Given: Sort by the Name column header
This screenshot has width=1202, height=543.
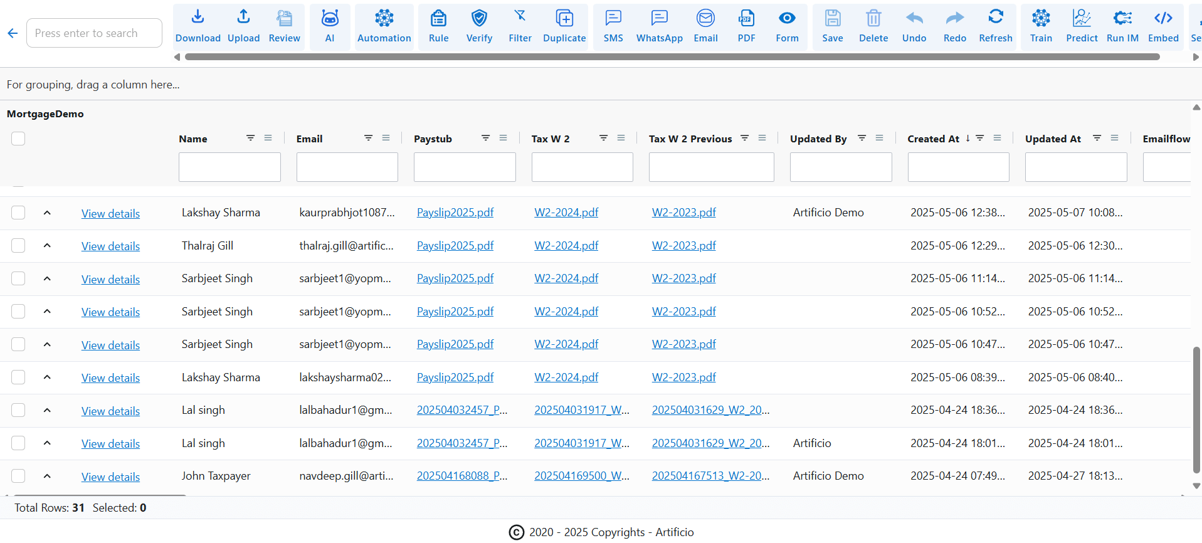Looking at the screenshot, I should coord(193,139).
